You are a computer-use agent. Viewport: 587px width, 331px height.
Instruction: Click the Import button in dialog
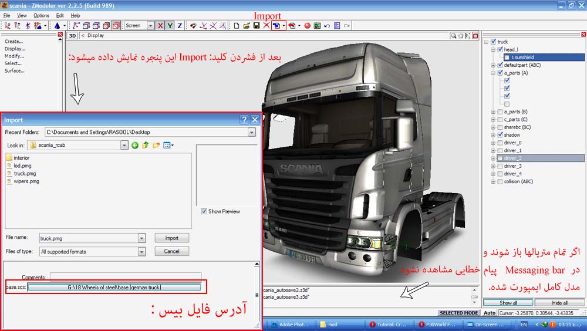pyautogui.click(x=172, y=238)
